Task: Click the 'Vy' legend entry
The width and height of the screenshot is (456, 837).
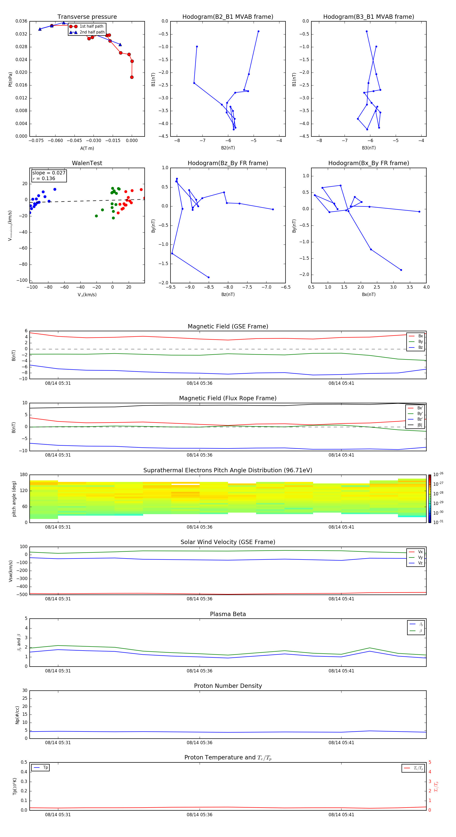Action: pyautogui.click(x=416, y=557)
